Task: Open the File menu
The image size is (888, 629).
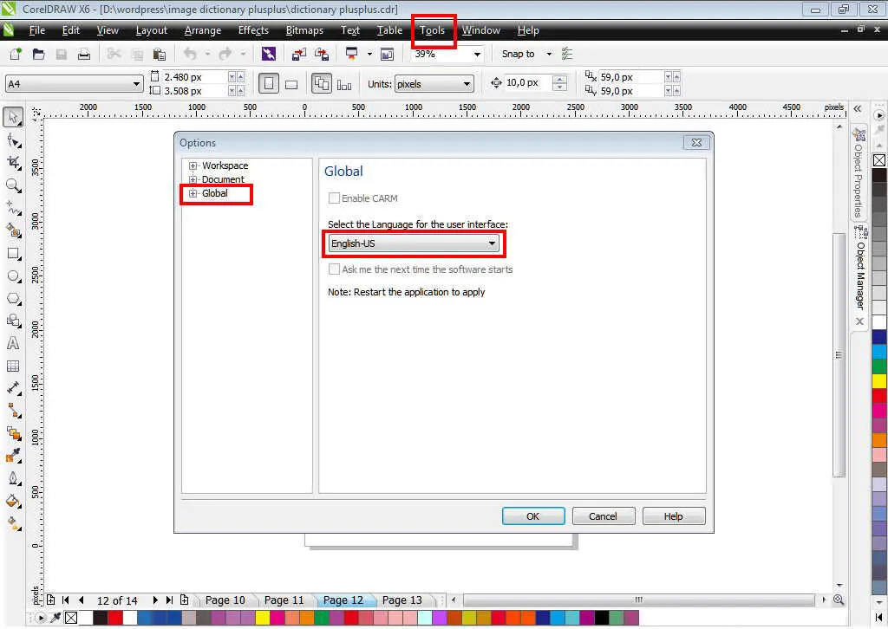Action: [x=36, y=30]
